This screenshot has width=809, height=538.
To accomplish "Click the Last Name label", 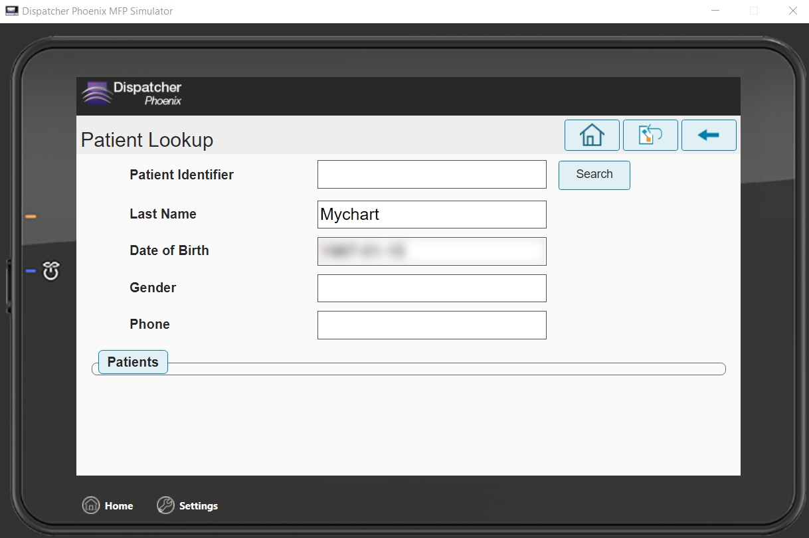I will (x=163, y=214).
